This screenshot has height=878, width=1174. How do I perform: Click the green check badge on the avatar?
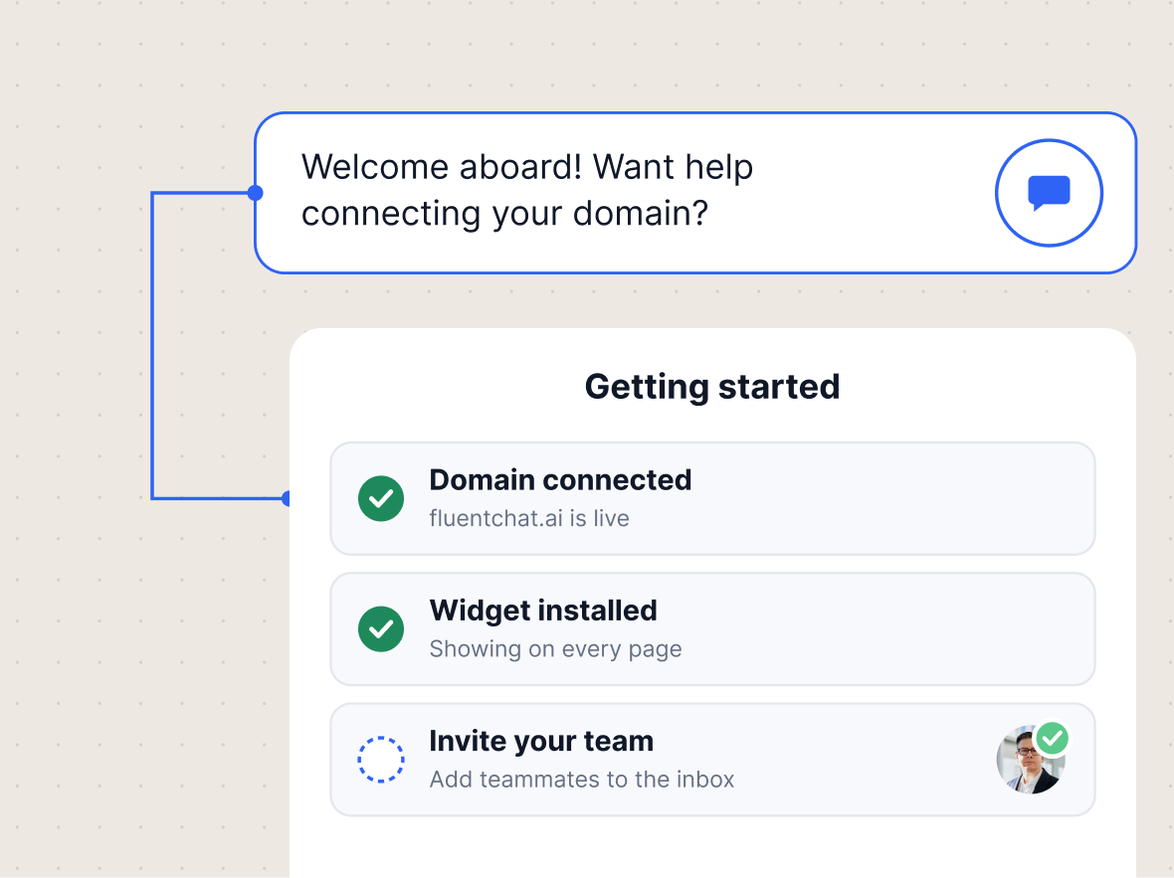tap(1052, 739)
